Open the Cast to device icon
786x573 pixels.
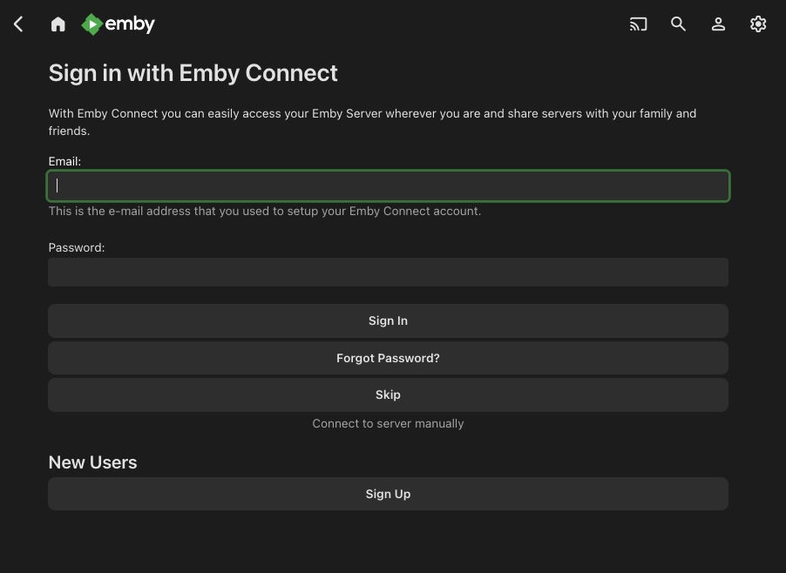click(x=638, y=24)
